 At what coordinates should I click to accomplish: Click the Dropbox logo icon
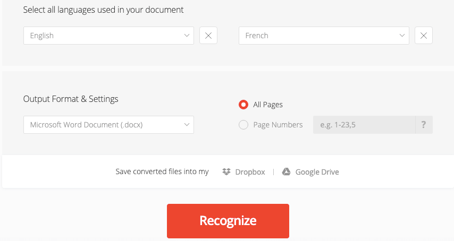tap(226, 171)
